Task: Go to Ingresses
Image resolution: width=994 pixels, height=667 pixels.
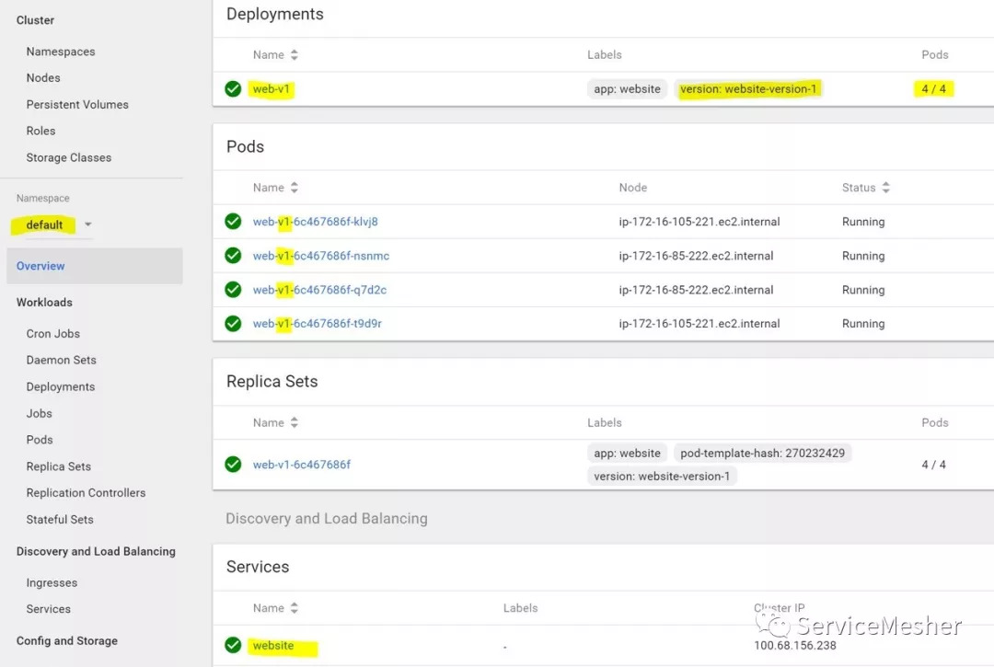Action: click(x=52, y=582)
